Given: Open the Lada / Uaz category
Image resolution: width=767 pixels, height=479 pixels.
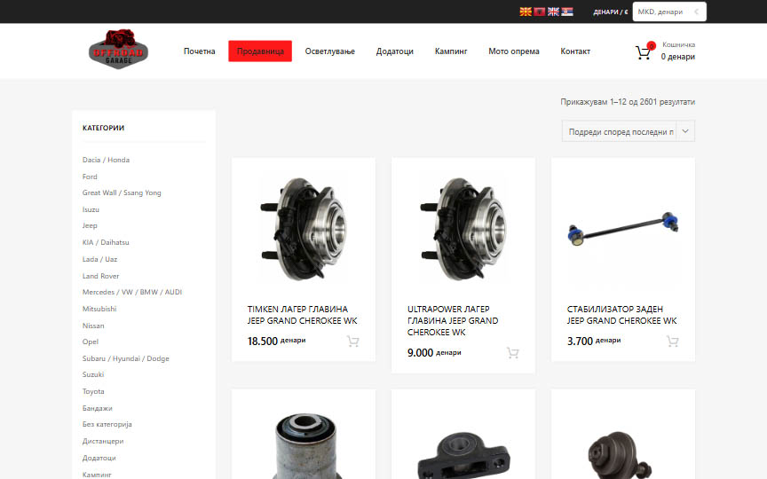Looking at the screenshot, I should [x=99, y=259].
